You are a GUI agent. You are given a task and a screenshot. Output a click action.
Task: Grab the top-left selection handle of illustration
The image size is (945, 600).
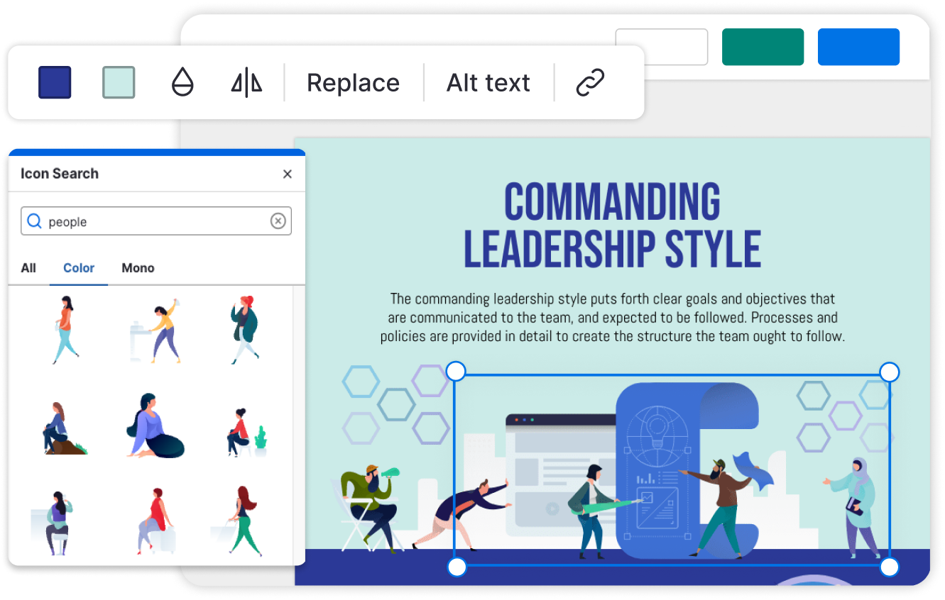[x=456, y=370]
